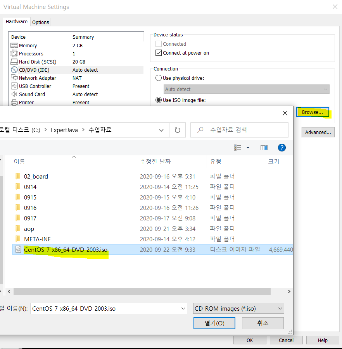342x349 pixels.
Task: Select the META-INF folder name
Action: click(x=37, y=239)
